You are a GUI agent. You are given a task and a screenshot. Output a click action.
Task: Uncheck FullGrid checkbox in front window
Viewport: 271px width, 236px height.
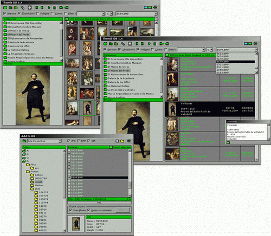click(138, 49)
